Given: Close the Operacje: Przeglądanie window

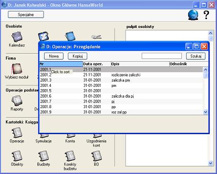Looking at the screenshot, I should 204,46.
